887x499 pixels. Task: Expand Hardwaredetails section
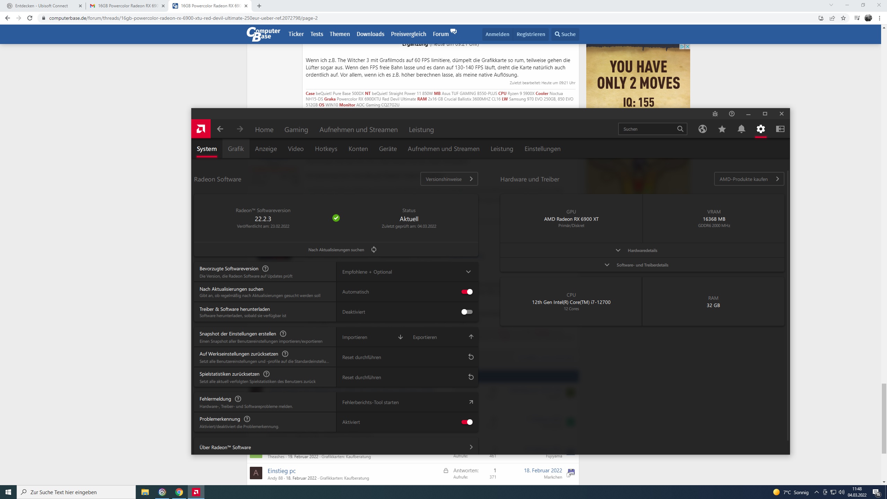pyautogui.click(x=642, y=250)
